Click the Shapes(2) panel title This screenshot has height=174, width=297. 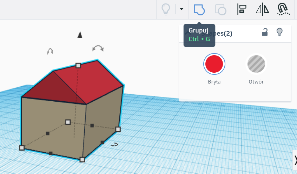[x=217, y=34]
